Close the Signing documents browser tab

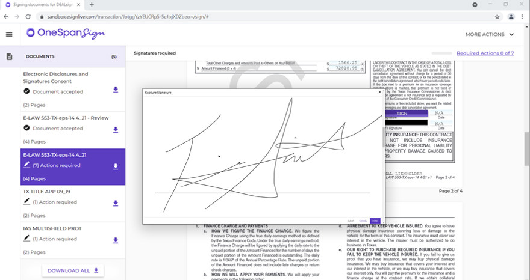click(x=79, y=5)
